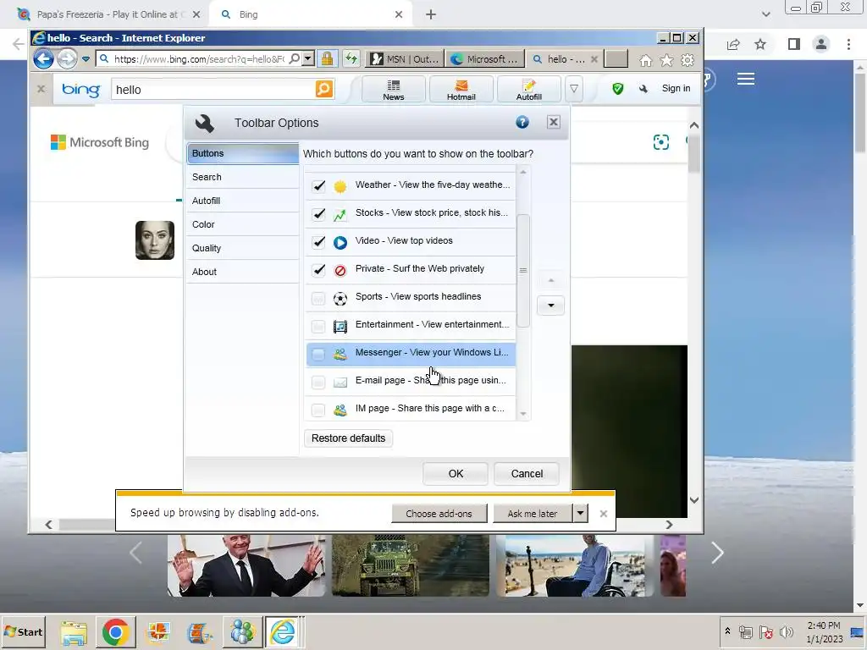Click the help question mark in Toolbar Options
Image resolution: width=867 pixels, height=650 pixels.
click(522, 122)
